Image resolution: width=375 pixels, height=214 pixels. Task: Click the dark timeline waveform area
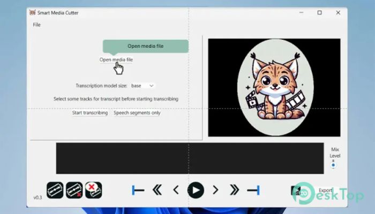[190, 158]
